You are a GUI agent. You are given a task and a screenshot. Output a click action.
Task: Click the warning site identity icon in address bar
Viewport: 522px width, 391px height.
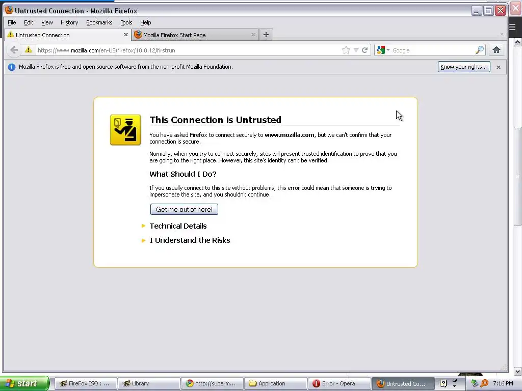[29, 50]
